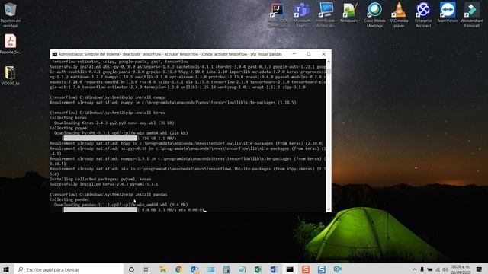The height and width of the screenshot is (274, 488).
Task: Click the terminal scrollbar up arrow
Action: (329, 62)
